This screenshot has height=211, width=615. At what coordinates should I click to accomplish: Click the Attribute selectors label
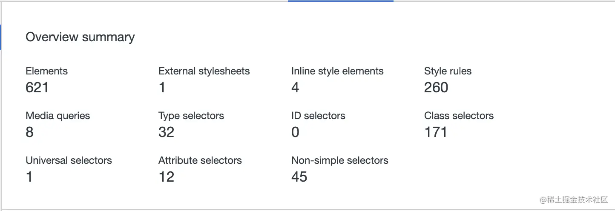pos(200,160)
